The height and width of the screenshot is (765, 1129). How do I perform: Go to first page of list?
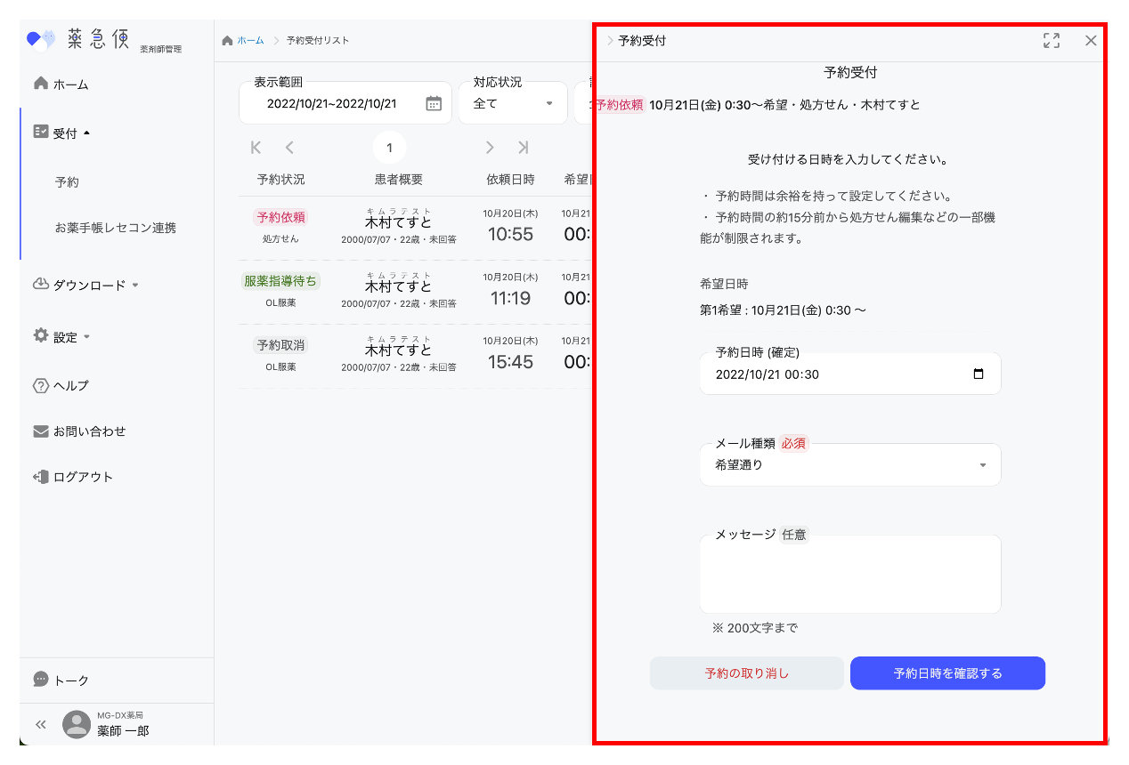point(256,148)
